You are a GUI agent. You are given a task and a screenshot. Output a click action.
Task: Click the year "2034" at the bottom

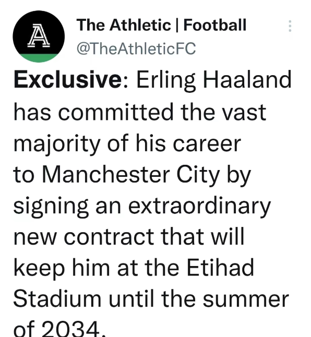(x=71, y=329)
